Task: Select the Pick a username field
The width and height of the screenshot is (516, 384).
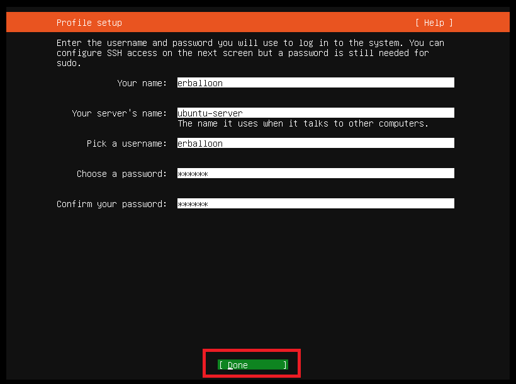Action: click(x=315, y=143)
